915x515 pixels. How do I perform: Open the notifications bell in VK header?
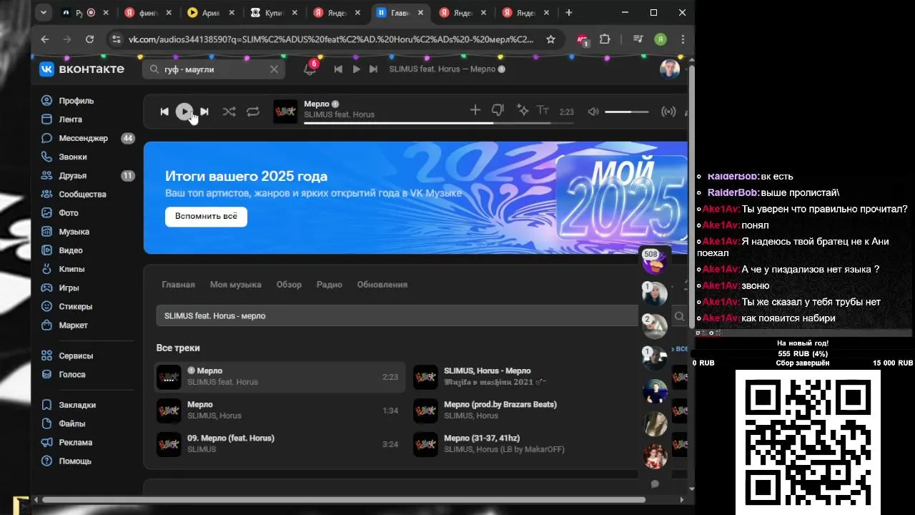coord(310,69)
